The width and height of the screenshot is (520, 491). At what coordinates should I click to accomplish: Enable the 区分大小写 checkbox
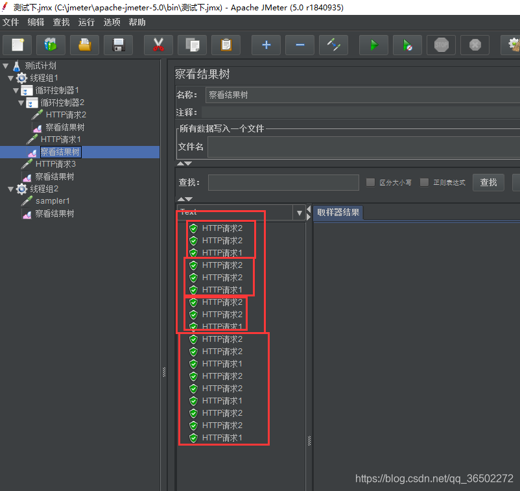pos(370,182)
